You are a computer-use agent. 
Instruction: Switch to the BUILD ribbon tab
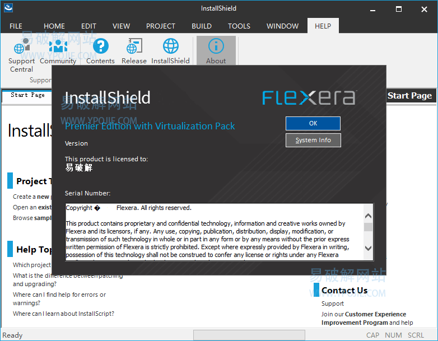(x=202, y=26)
